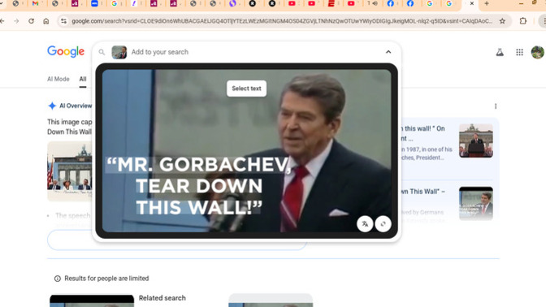Click the Translate icon on the image
546x307 pixels.
[365, 224]
